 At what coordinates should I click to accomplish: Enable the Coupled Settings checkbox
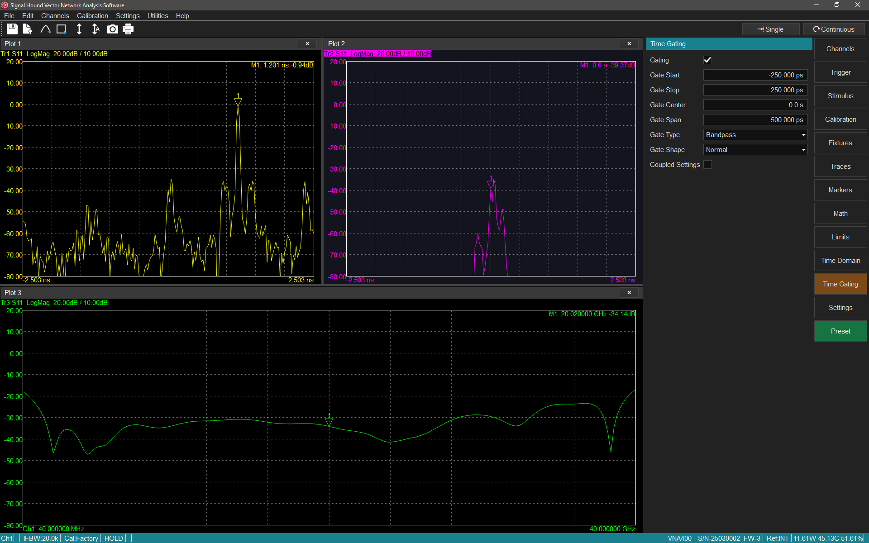(x=707, y=165)
